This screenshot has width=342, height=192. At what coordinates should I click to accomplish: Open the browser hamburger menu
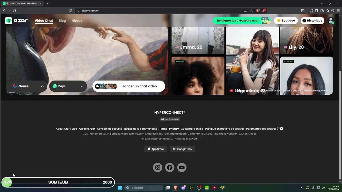pyautogui.click(x=338, y=11)
